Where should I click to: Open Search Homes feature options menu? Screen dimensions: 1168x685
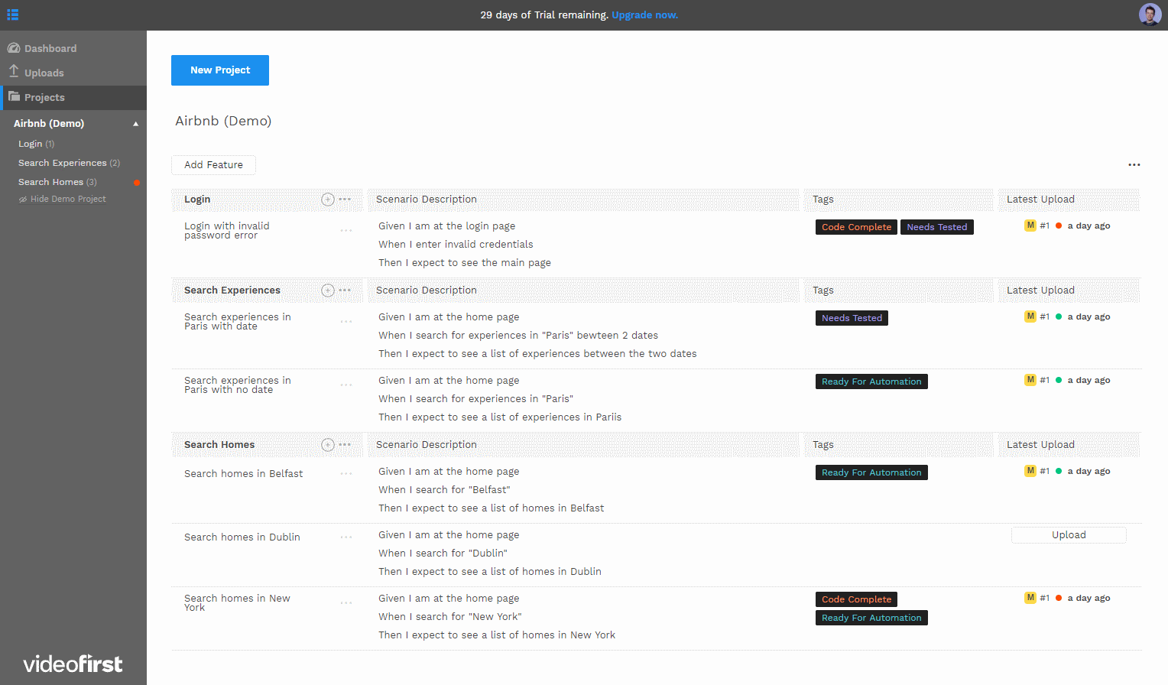coord(345,445)
